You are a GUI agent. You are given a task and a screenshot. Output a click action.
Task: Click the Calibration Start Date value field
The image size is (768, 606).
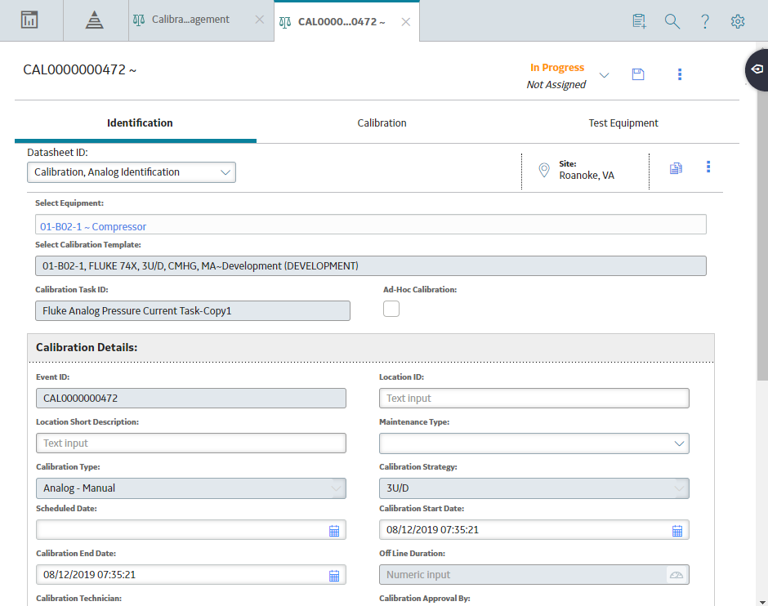point(534,530)
